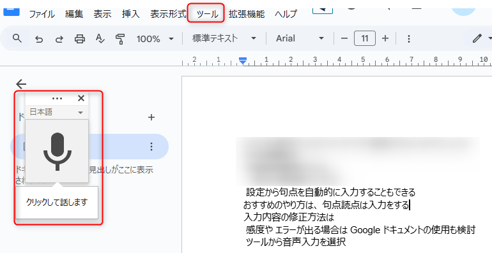The width and height of the screenshot is (492, 253).
Task: Open the 拡張機能 menu
Action: (x=247, y=14)
